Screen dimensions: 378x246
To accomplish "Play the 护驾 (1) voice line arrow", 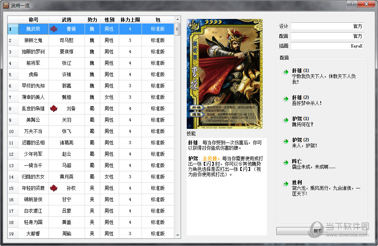I will coord(286,120).
